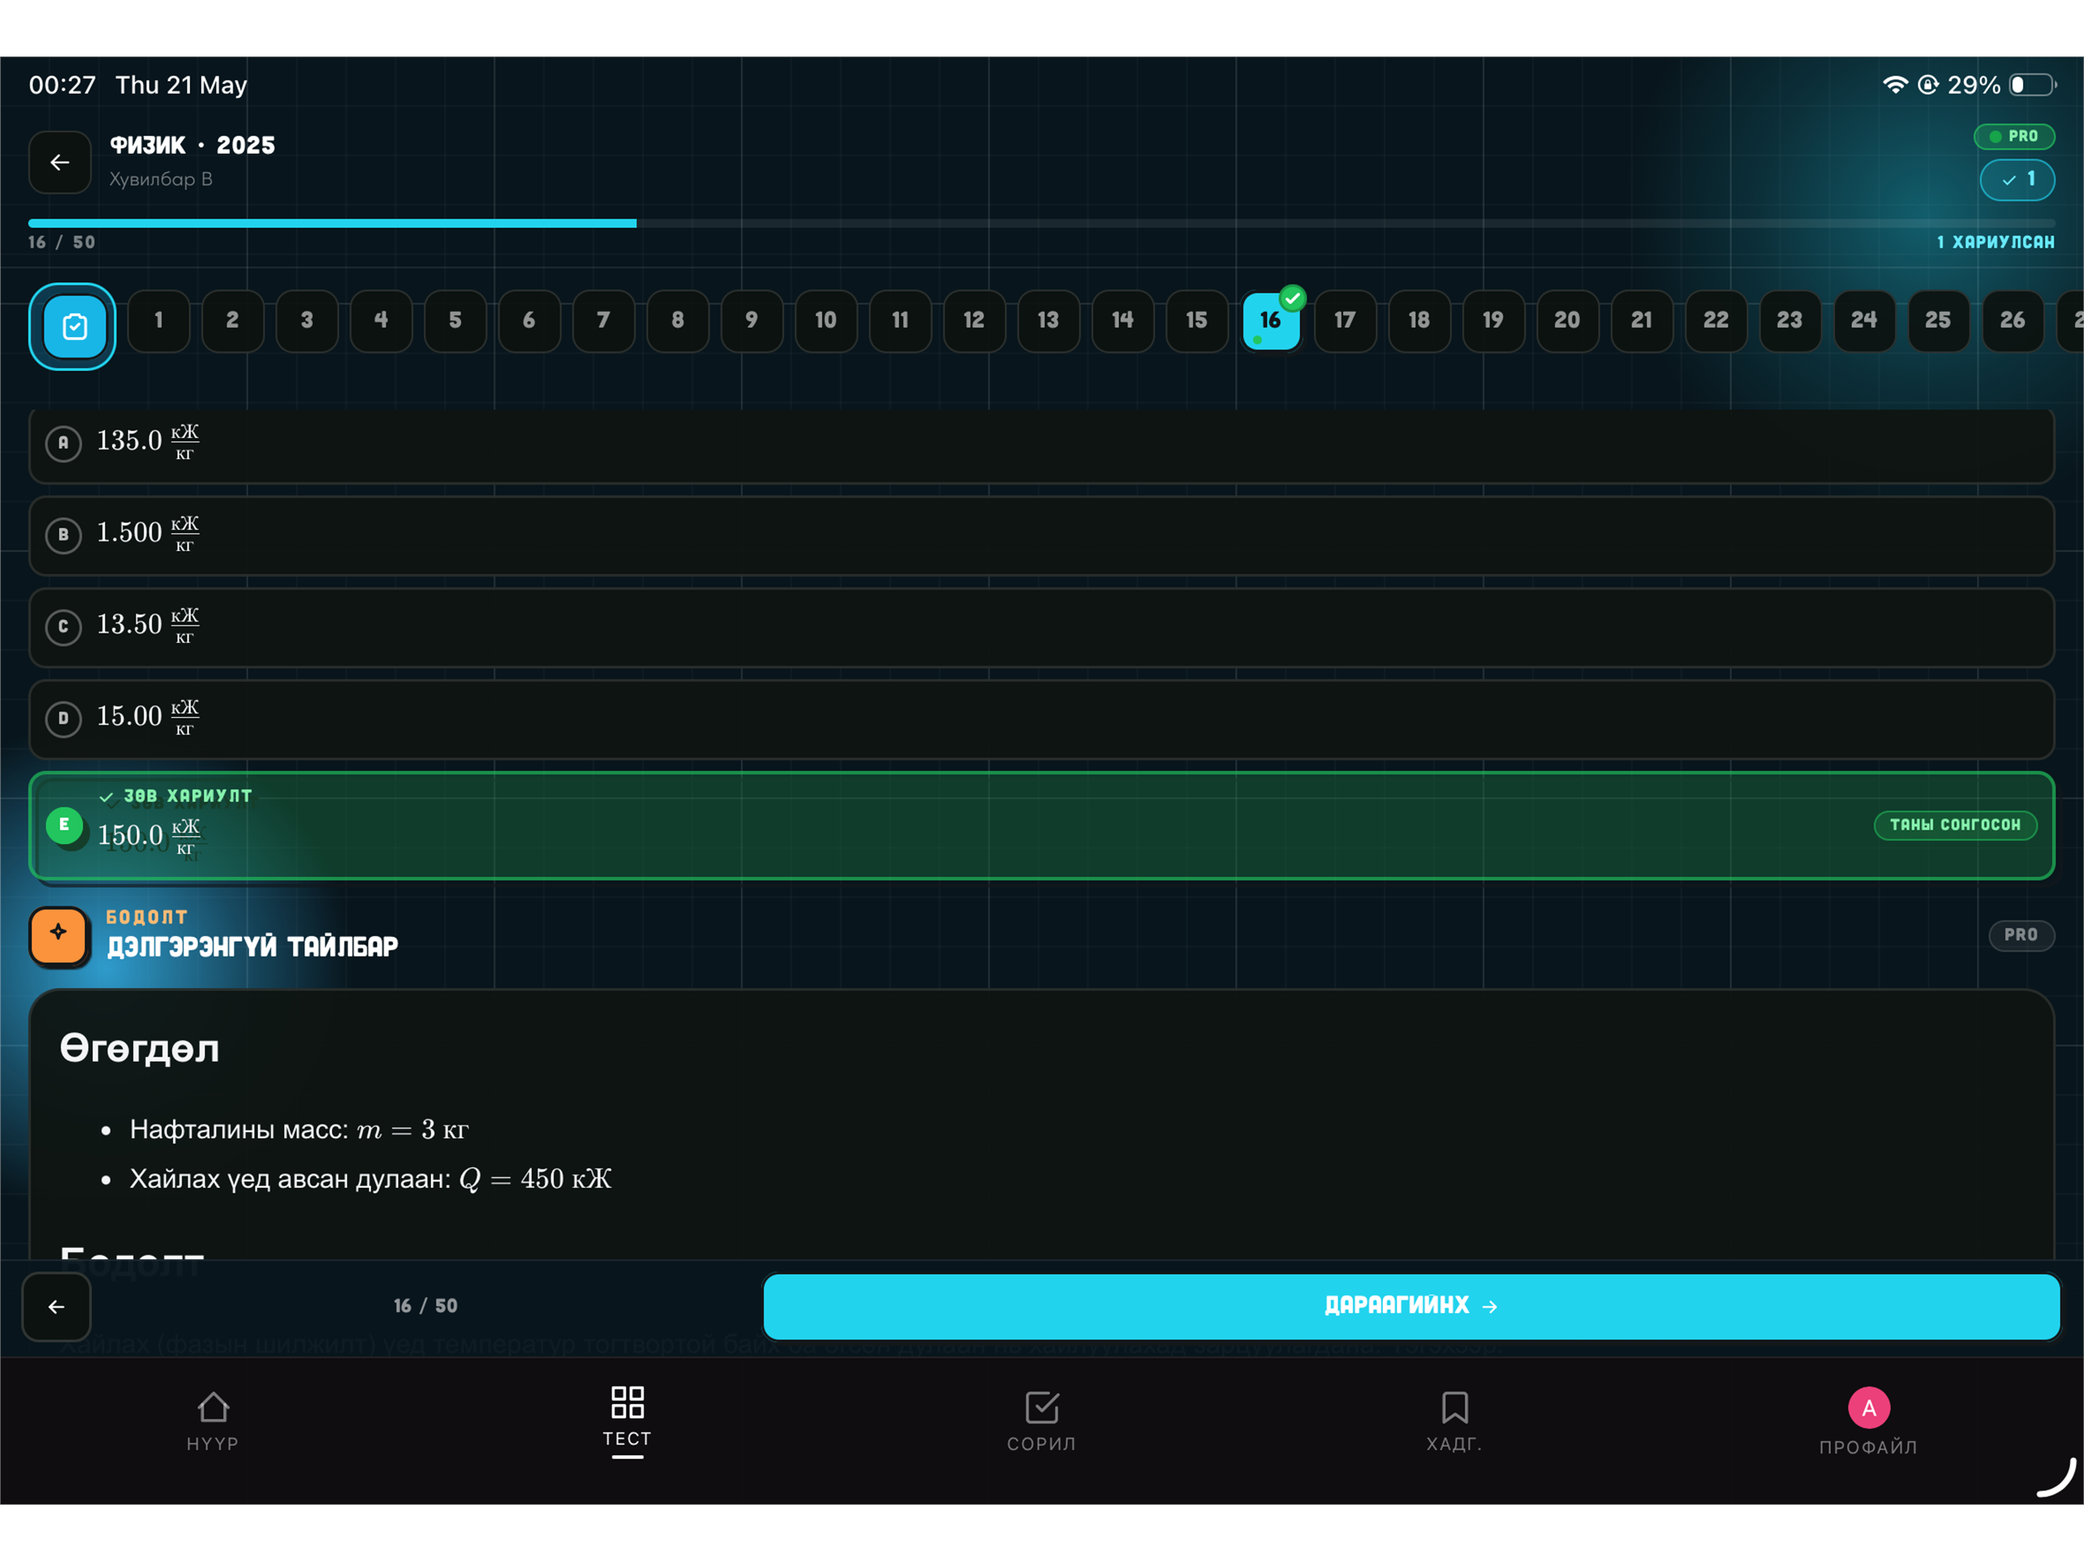Jump to question 10

tap(825, 321)
